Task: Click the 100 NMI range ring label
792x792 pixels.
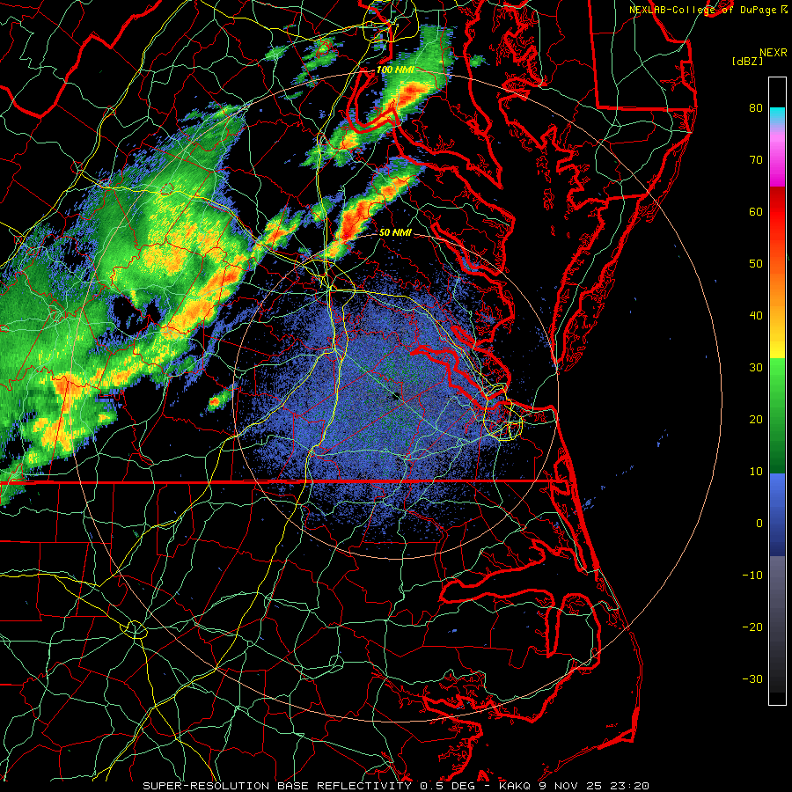Action: (x=395, y=70)
